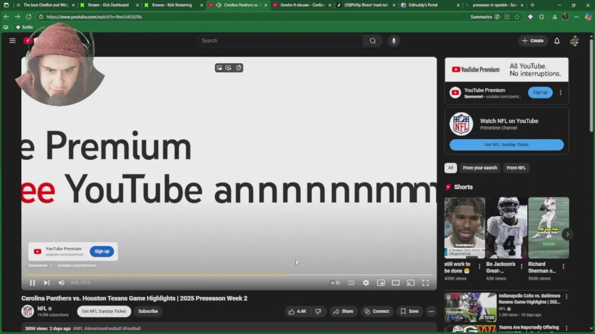Like the video (4.4K)
The height and width of the screenshot is (334, 595).
[x=297, y=311]
